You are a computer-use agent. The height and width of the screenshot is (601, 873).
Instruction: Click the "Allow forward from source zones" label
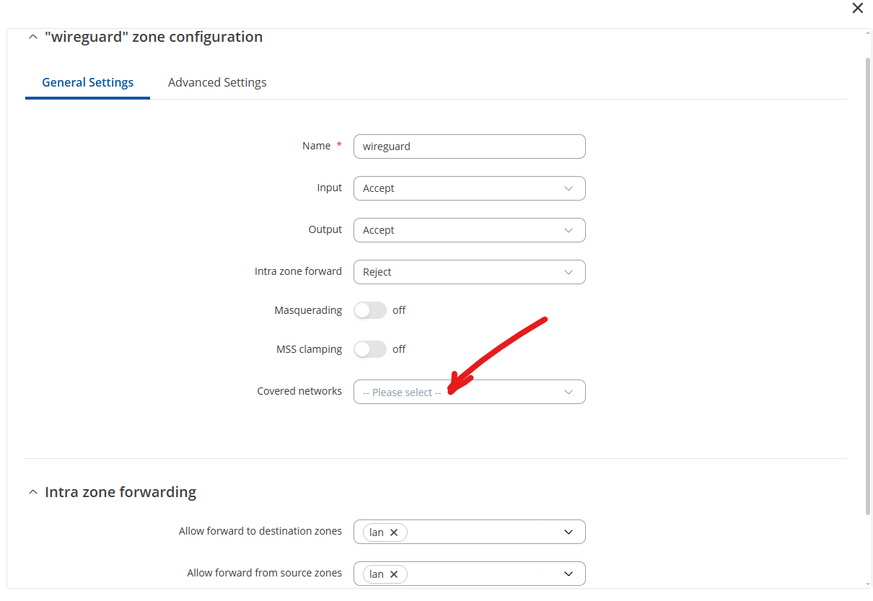point(265,573)
